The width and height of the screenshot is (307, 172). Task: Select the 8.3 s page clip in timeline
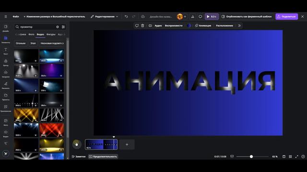coord(101,144)
